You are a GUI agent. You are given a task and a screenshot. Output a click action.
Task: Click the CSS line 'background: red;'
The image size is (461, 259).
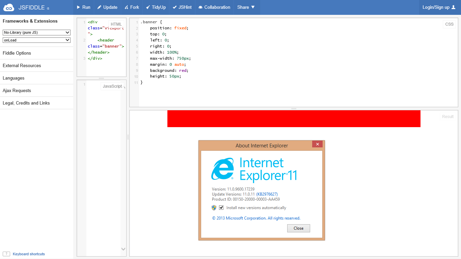(169, 70)
